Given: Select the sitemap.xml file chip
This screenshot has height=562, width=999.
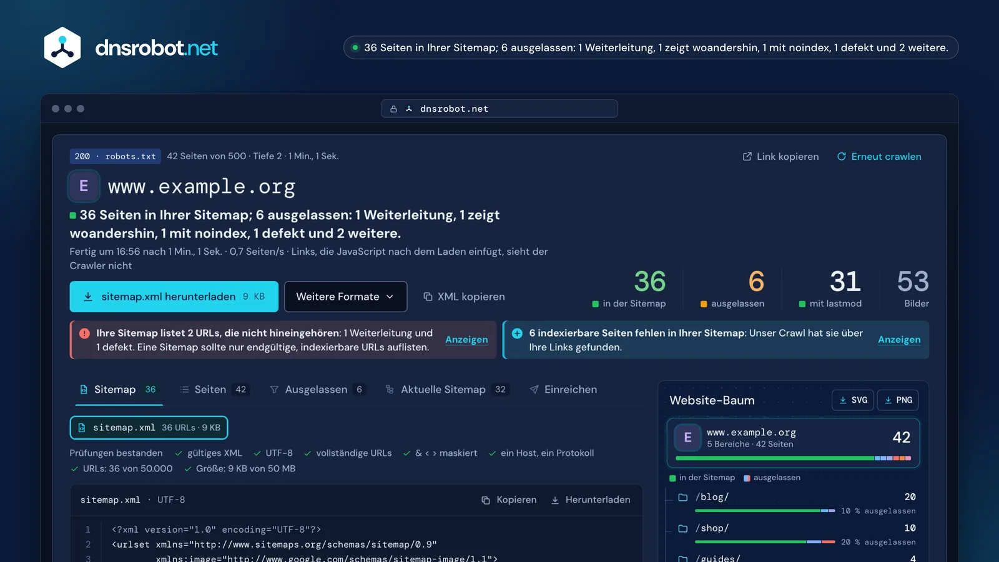Looking at the screenshot, I should [149, 428].
